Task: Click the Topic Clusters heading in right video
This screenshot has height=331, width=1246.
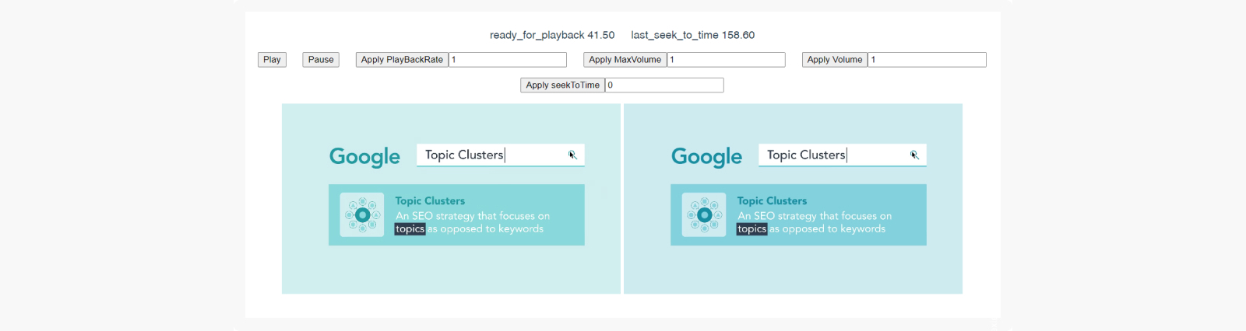Action: (772, 200)
